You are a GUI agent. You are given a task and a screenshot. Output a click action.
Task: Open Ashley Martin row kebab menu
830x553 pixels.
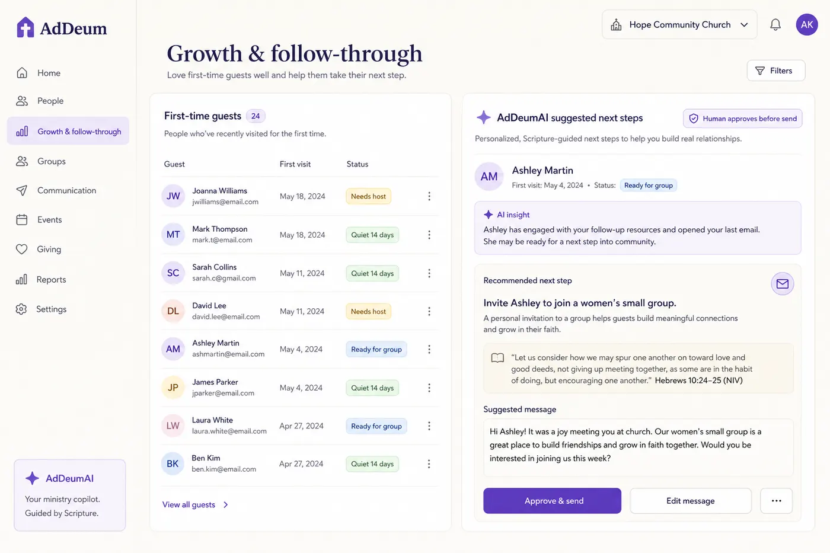(x=429, y=349)
